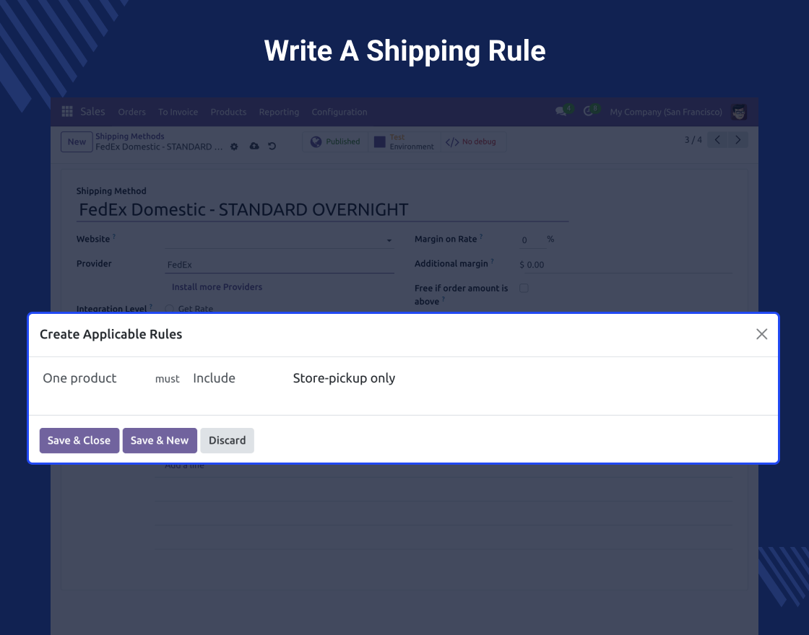Open the gear actions menu
The height and width of the screenshot is (635, 809).
click(x=234, y=147)
